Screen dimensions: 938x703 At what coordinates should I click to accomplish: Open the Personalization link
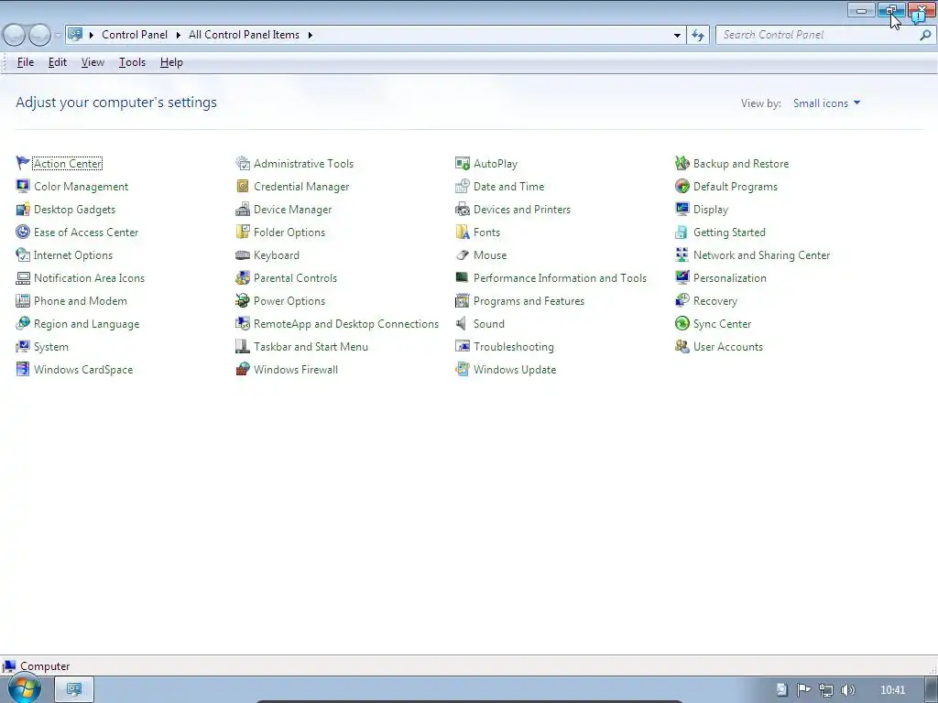coord(729,278)
